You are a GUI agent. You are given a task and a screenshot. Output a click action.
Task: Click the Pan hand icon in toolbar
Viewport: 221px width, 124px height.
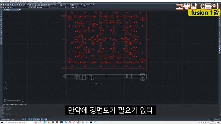click(x=31, y=5)
